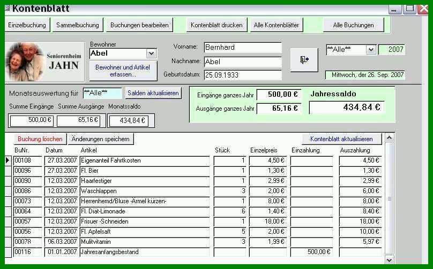Image resolution: width=433 pixels, height=269 pixels.
Task: Click booking number 00108
Action: tap(28, 160)
